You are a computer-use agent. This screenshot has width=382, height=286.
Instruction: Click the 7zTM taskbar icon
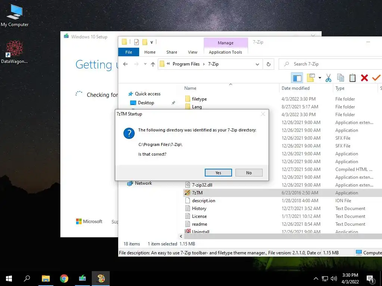click(101, 279)
